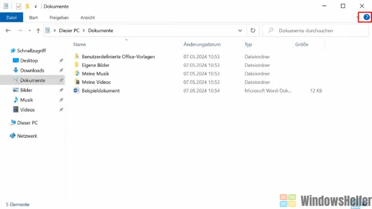Click the pin icon next to Desktop

pyautogui.click(x=61, y=60)
